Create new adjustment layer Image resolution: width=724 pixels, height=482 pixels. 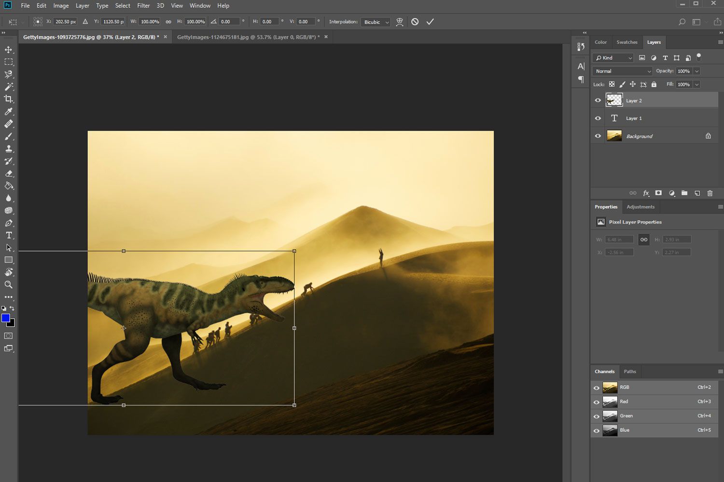[x=671, y=193]
